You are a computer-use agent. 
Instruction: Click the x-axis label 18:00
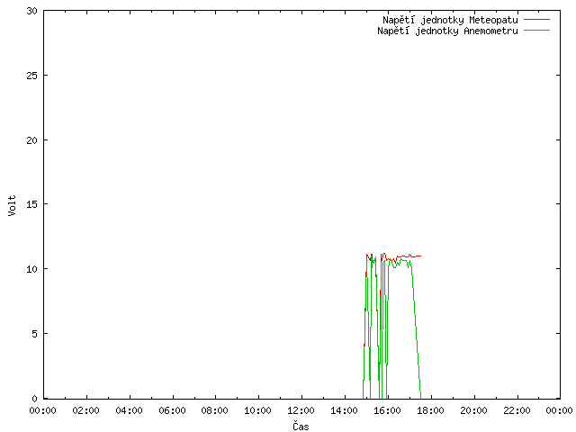pyautogui.click(x=430, y=410)
